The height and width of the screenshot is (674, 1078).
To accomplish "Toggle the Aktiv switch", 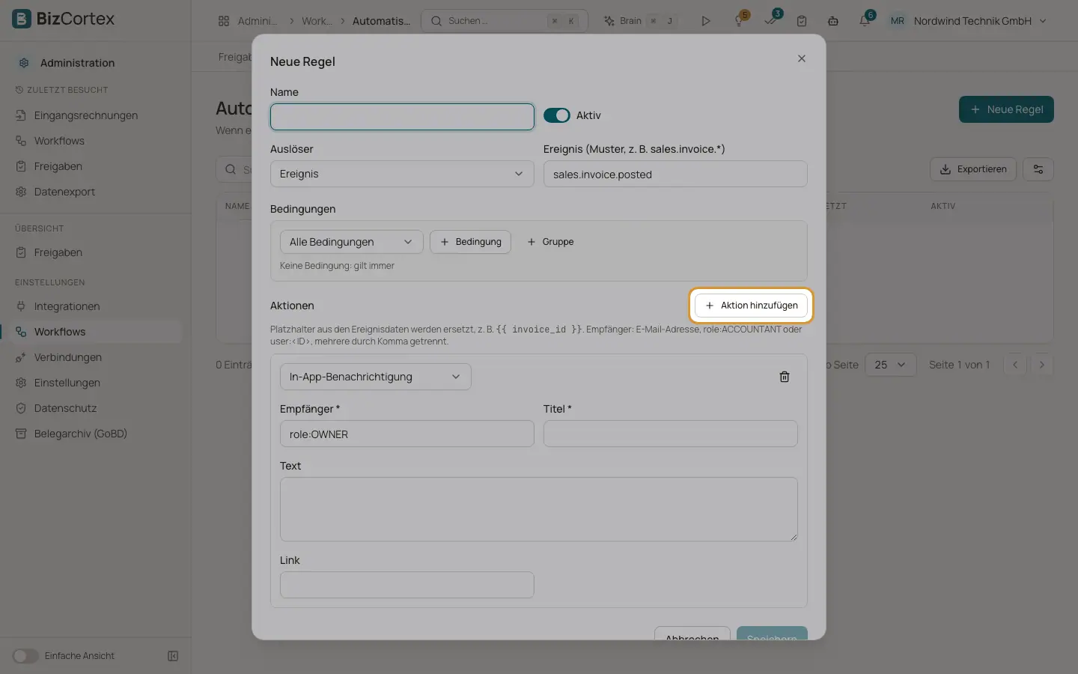I will tap(557, 115).
